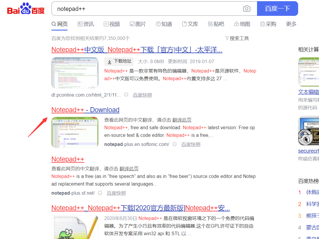This screenshot has width=319, height=239.
Task: Click the pconline result screenshot thumbnail
Action: click(x=75, y=73)
